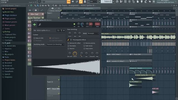Click the X icon beside sample file name

tap(64, 30)
